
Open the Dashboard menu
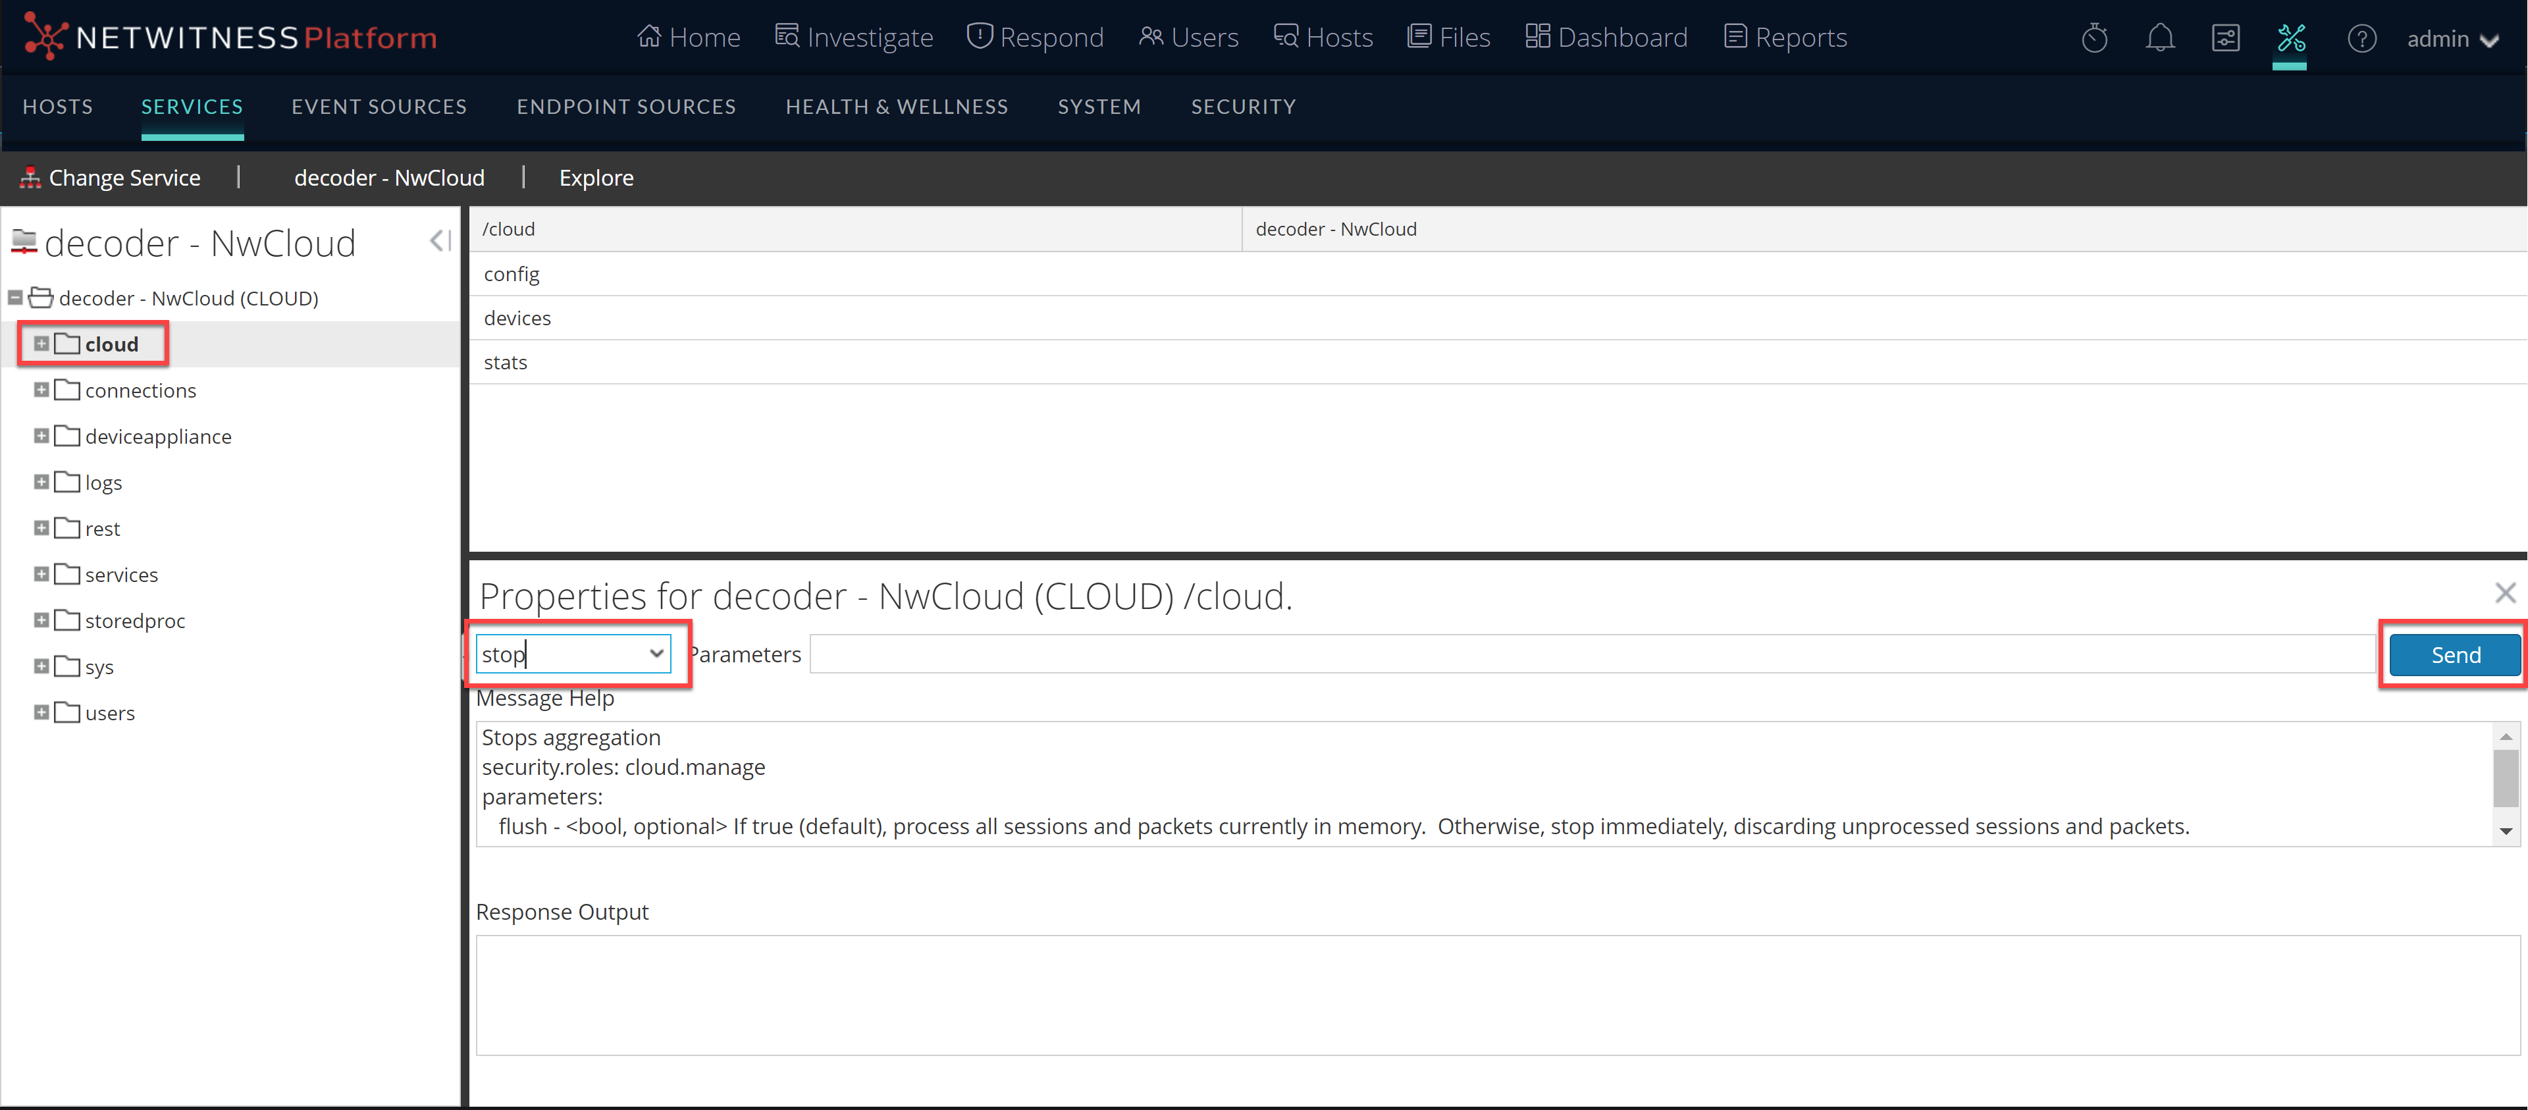point(1606,38)
